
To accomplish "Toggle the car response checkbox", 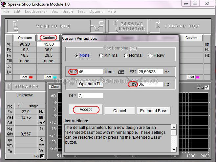I will tap(206, 88).
